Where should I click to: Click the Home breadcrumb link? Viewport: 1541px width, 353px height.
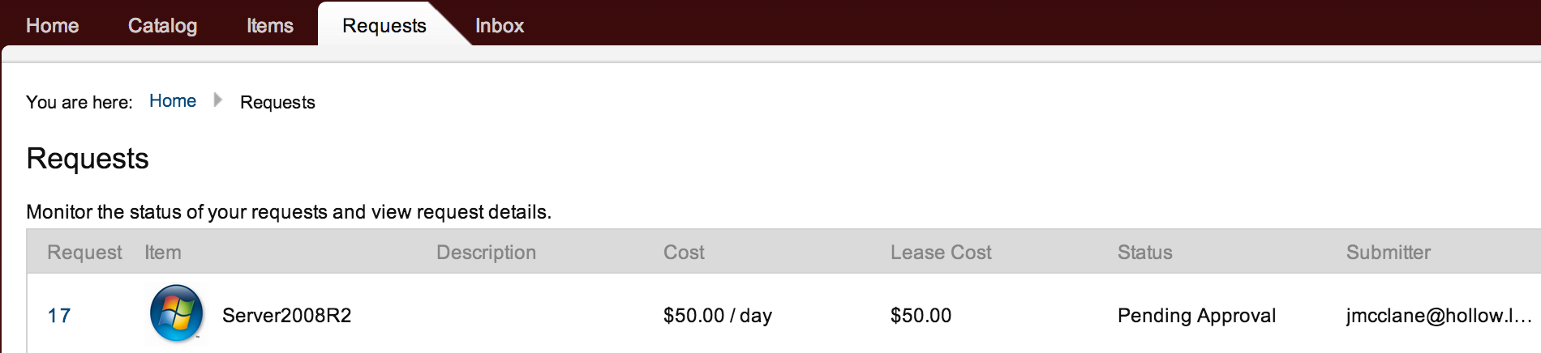point(173,101)
